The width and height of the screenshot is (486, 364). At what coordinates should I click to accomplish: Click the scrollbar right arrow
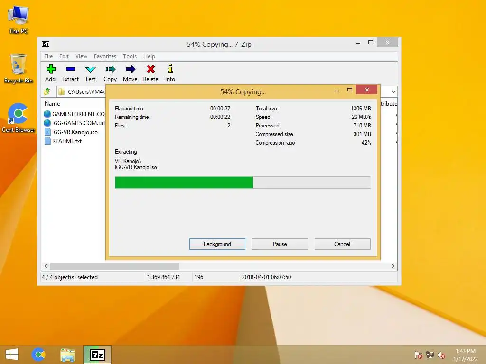393,266
